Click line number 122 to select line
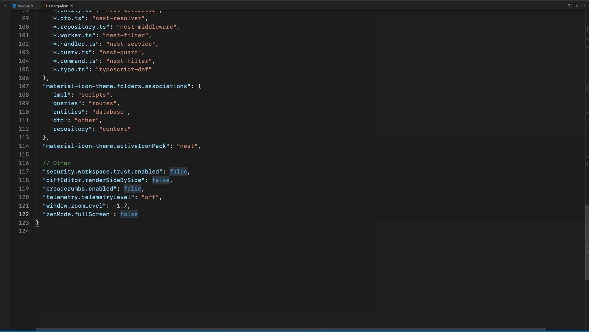This screenshot has height=332, width=589. pyautogui.click(x=24, y=214)
